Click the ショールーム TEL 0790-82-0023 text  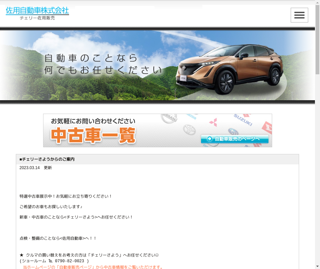(54, 261)
